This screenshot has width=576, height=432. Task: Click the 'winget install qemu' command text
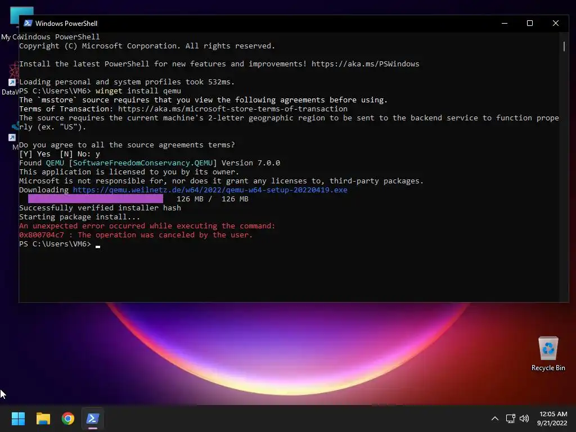click(x=138, y=91)
